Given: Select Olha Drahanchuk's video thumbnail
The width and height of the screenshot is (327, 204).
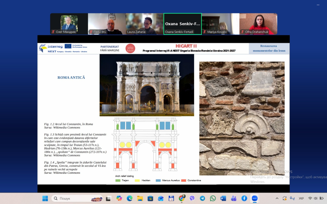Looking at the screenshot, I should (x=258, y=24).
